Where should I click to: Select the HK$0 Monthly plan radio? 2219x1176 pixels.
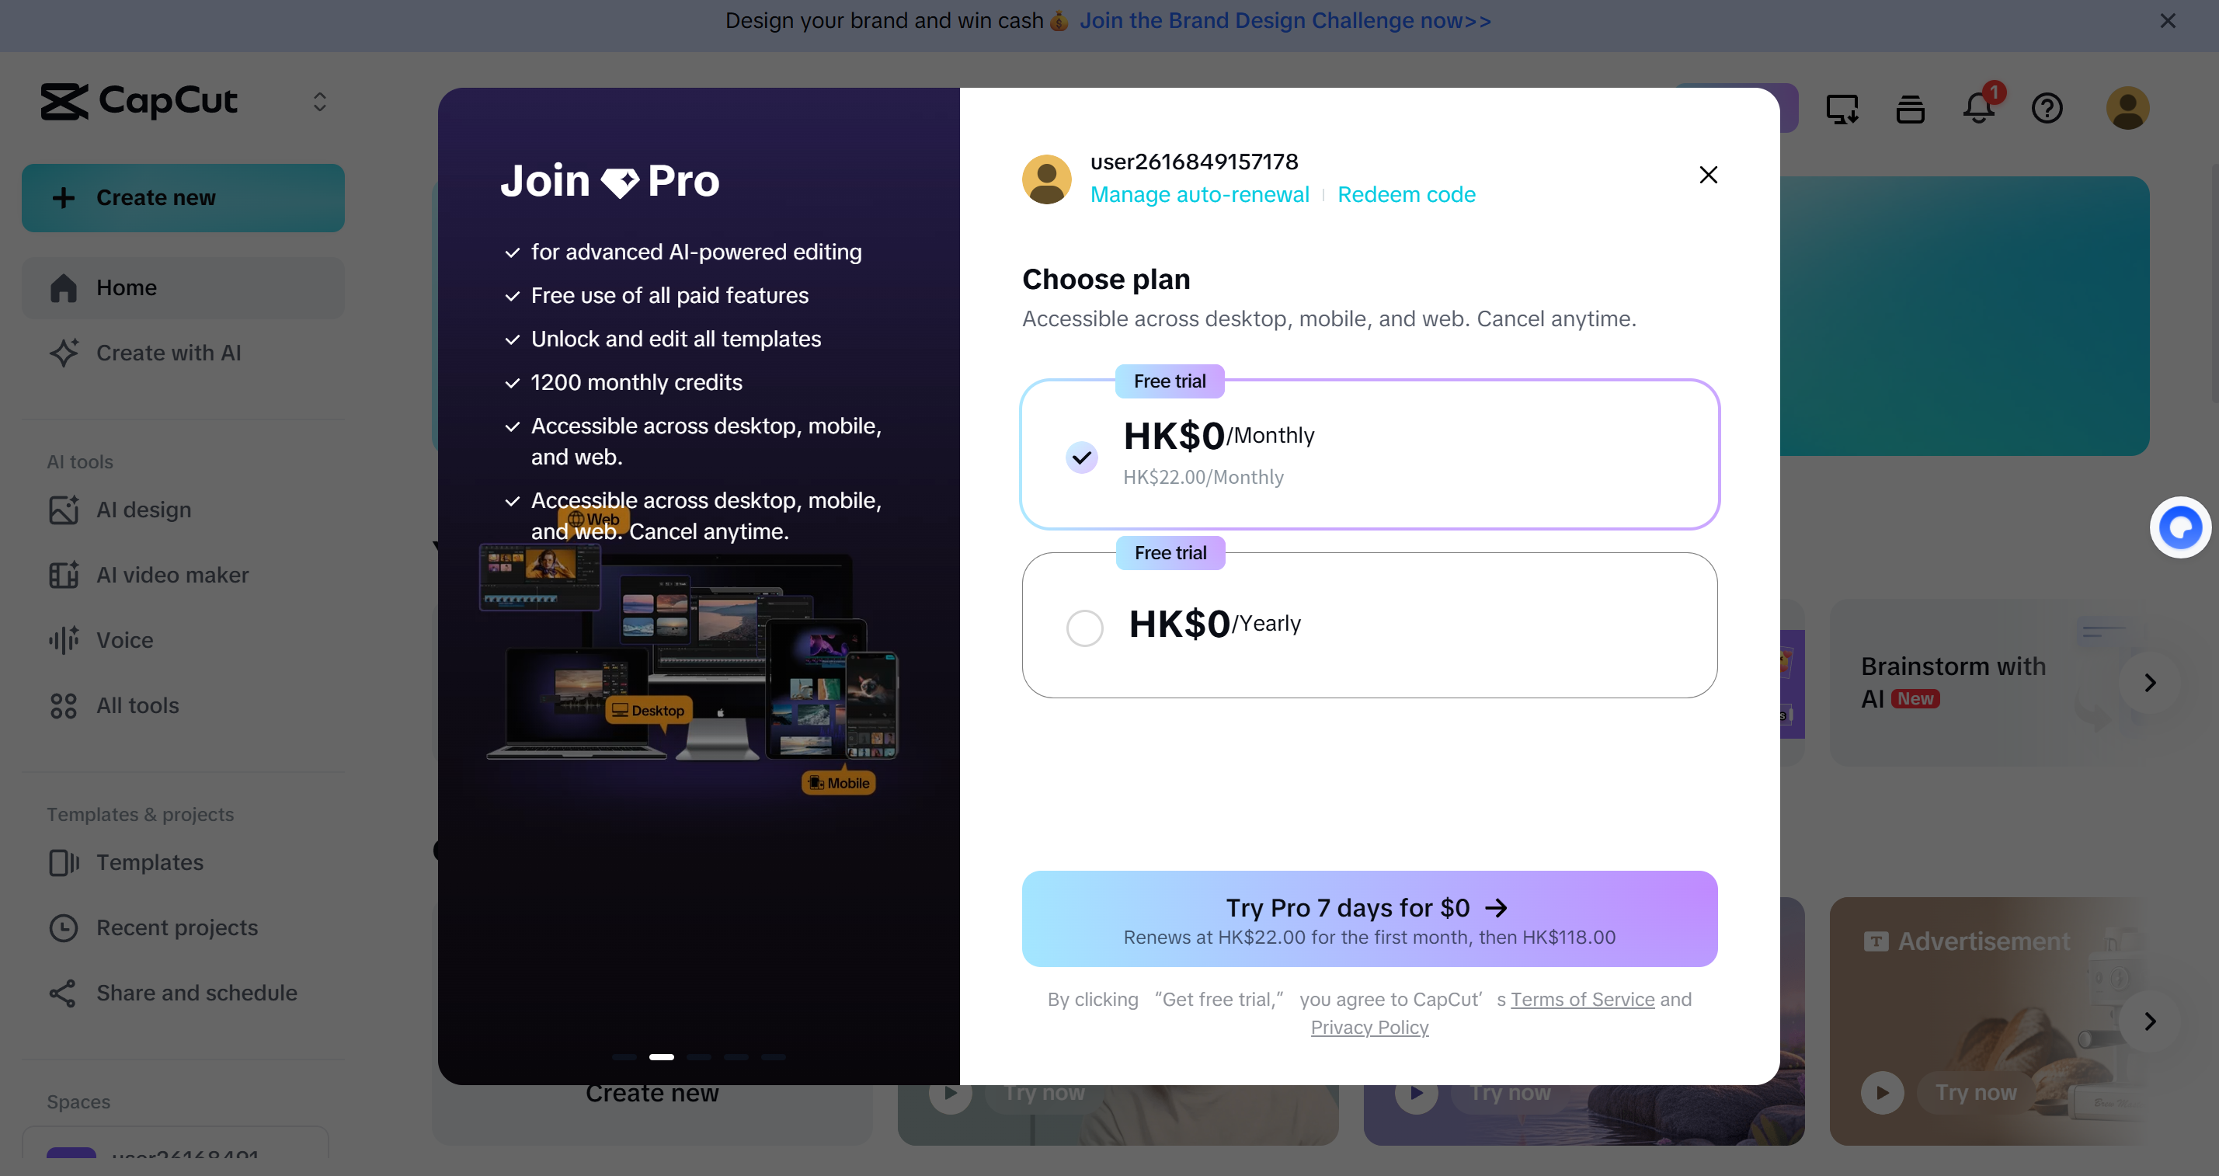coord(1082,457)
